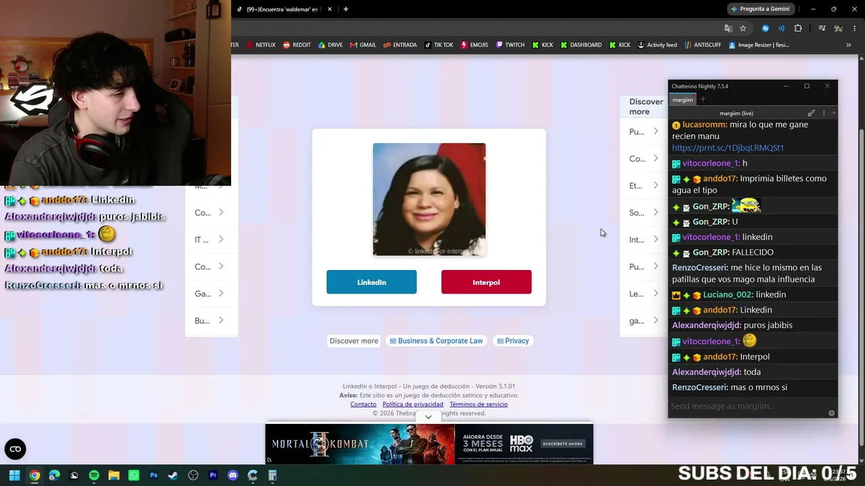Open a new Chrome tab

(x=345, y=9)
